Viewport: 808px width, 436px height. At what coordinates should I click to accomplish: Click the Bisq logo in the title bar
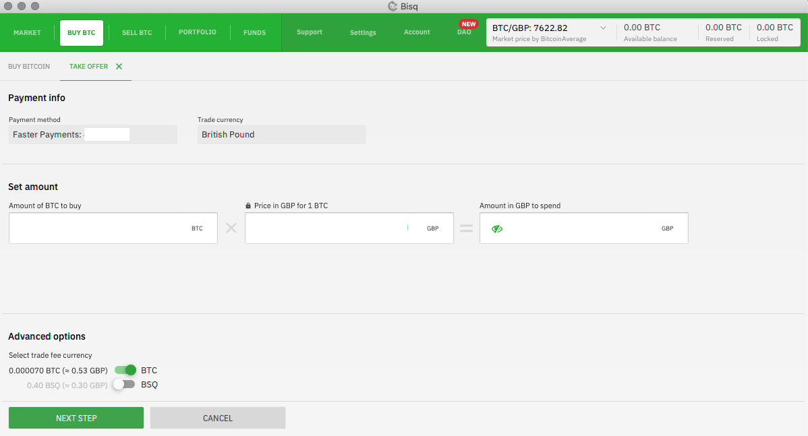click(393, 6)
